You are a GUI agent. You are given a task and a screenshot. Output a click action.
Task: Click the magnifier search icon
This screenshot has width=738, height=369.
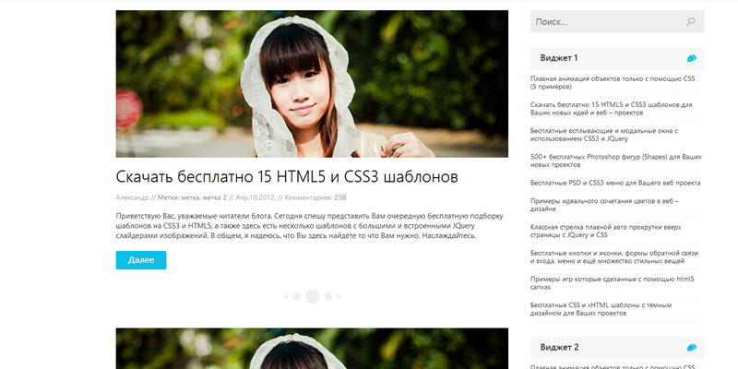point(691,22)
